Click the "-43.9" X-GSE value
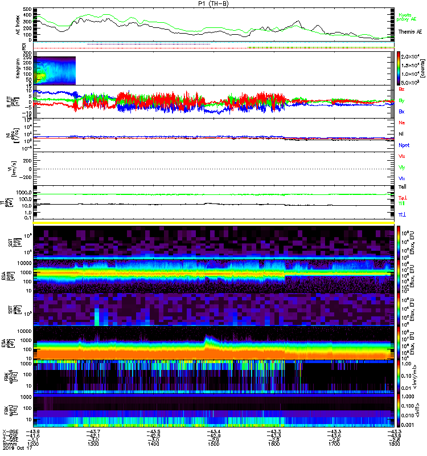 tap(33, 431)
